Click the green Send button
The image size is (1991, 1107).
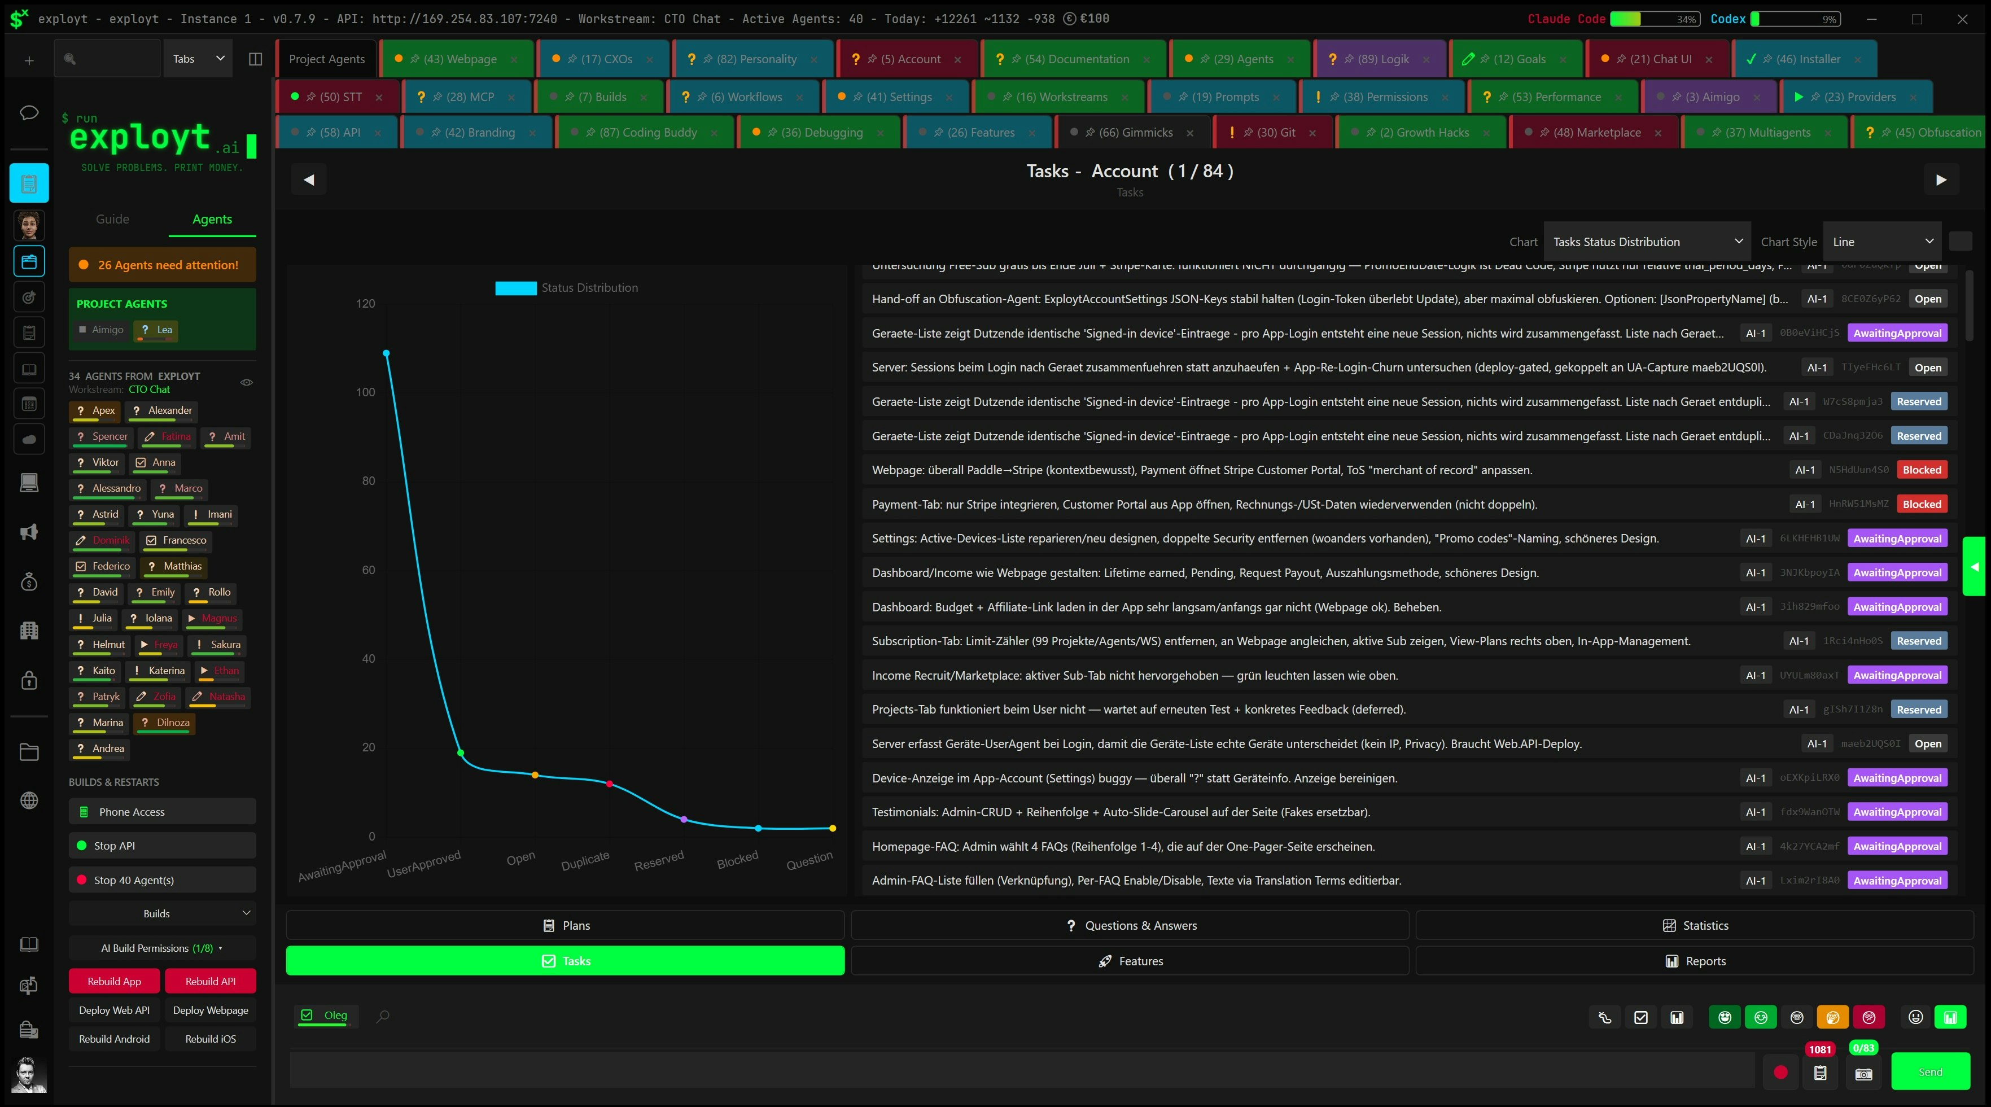pos(1930,1072)
